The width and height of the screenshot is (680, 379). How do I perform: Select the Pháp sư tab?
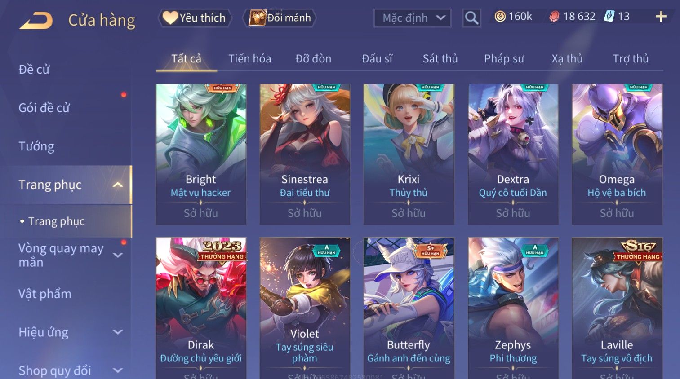point(504,59)
